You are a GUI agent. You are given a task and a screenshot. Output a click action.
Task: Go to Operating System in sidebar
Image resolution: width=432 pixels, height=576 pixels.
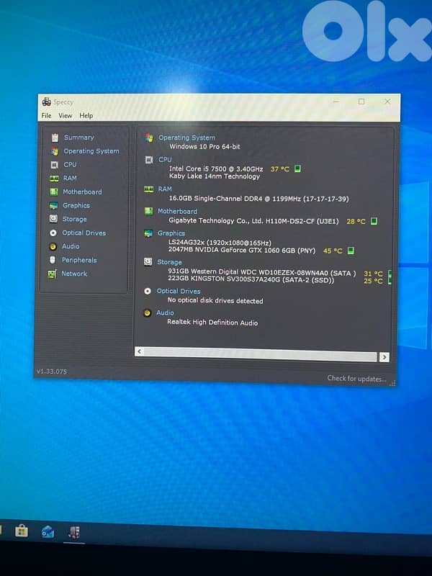click(x=91, y=151)
